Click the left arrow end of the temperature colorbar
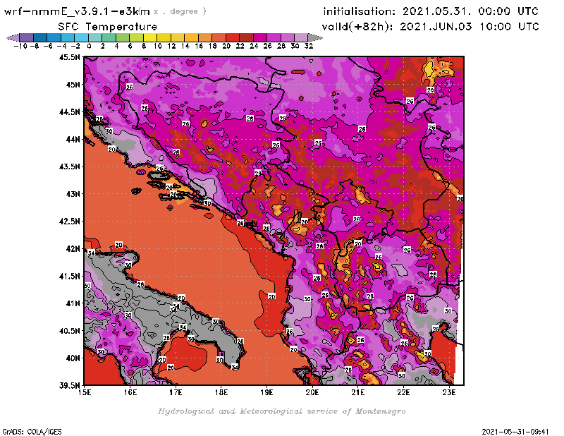564x436 pixels. pyautogui.click(x=11, y=37)
